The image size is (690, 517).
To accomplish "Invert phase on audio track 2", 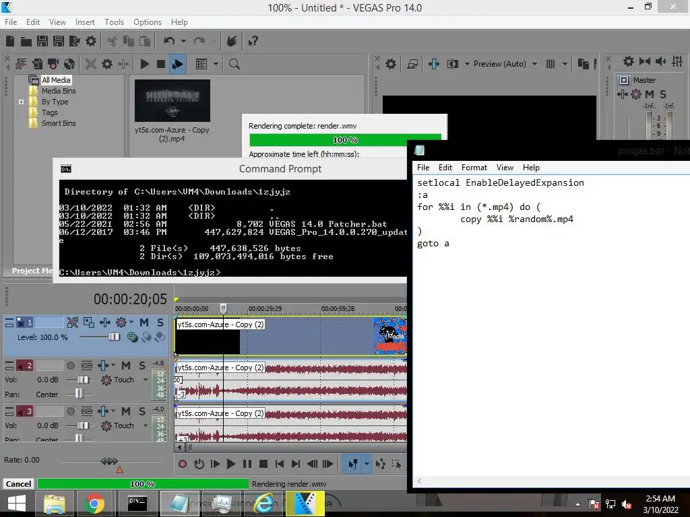I will (87, 366).
